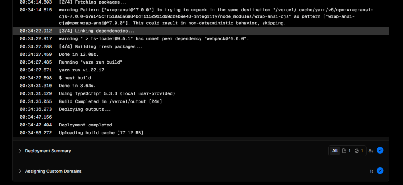Open the Deployment Summary section title
This screenshot has height=185, width=403.
48,151
